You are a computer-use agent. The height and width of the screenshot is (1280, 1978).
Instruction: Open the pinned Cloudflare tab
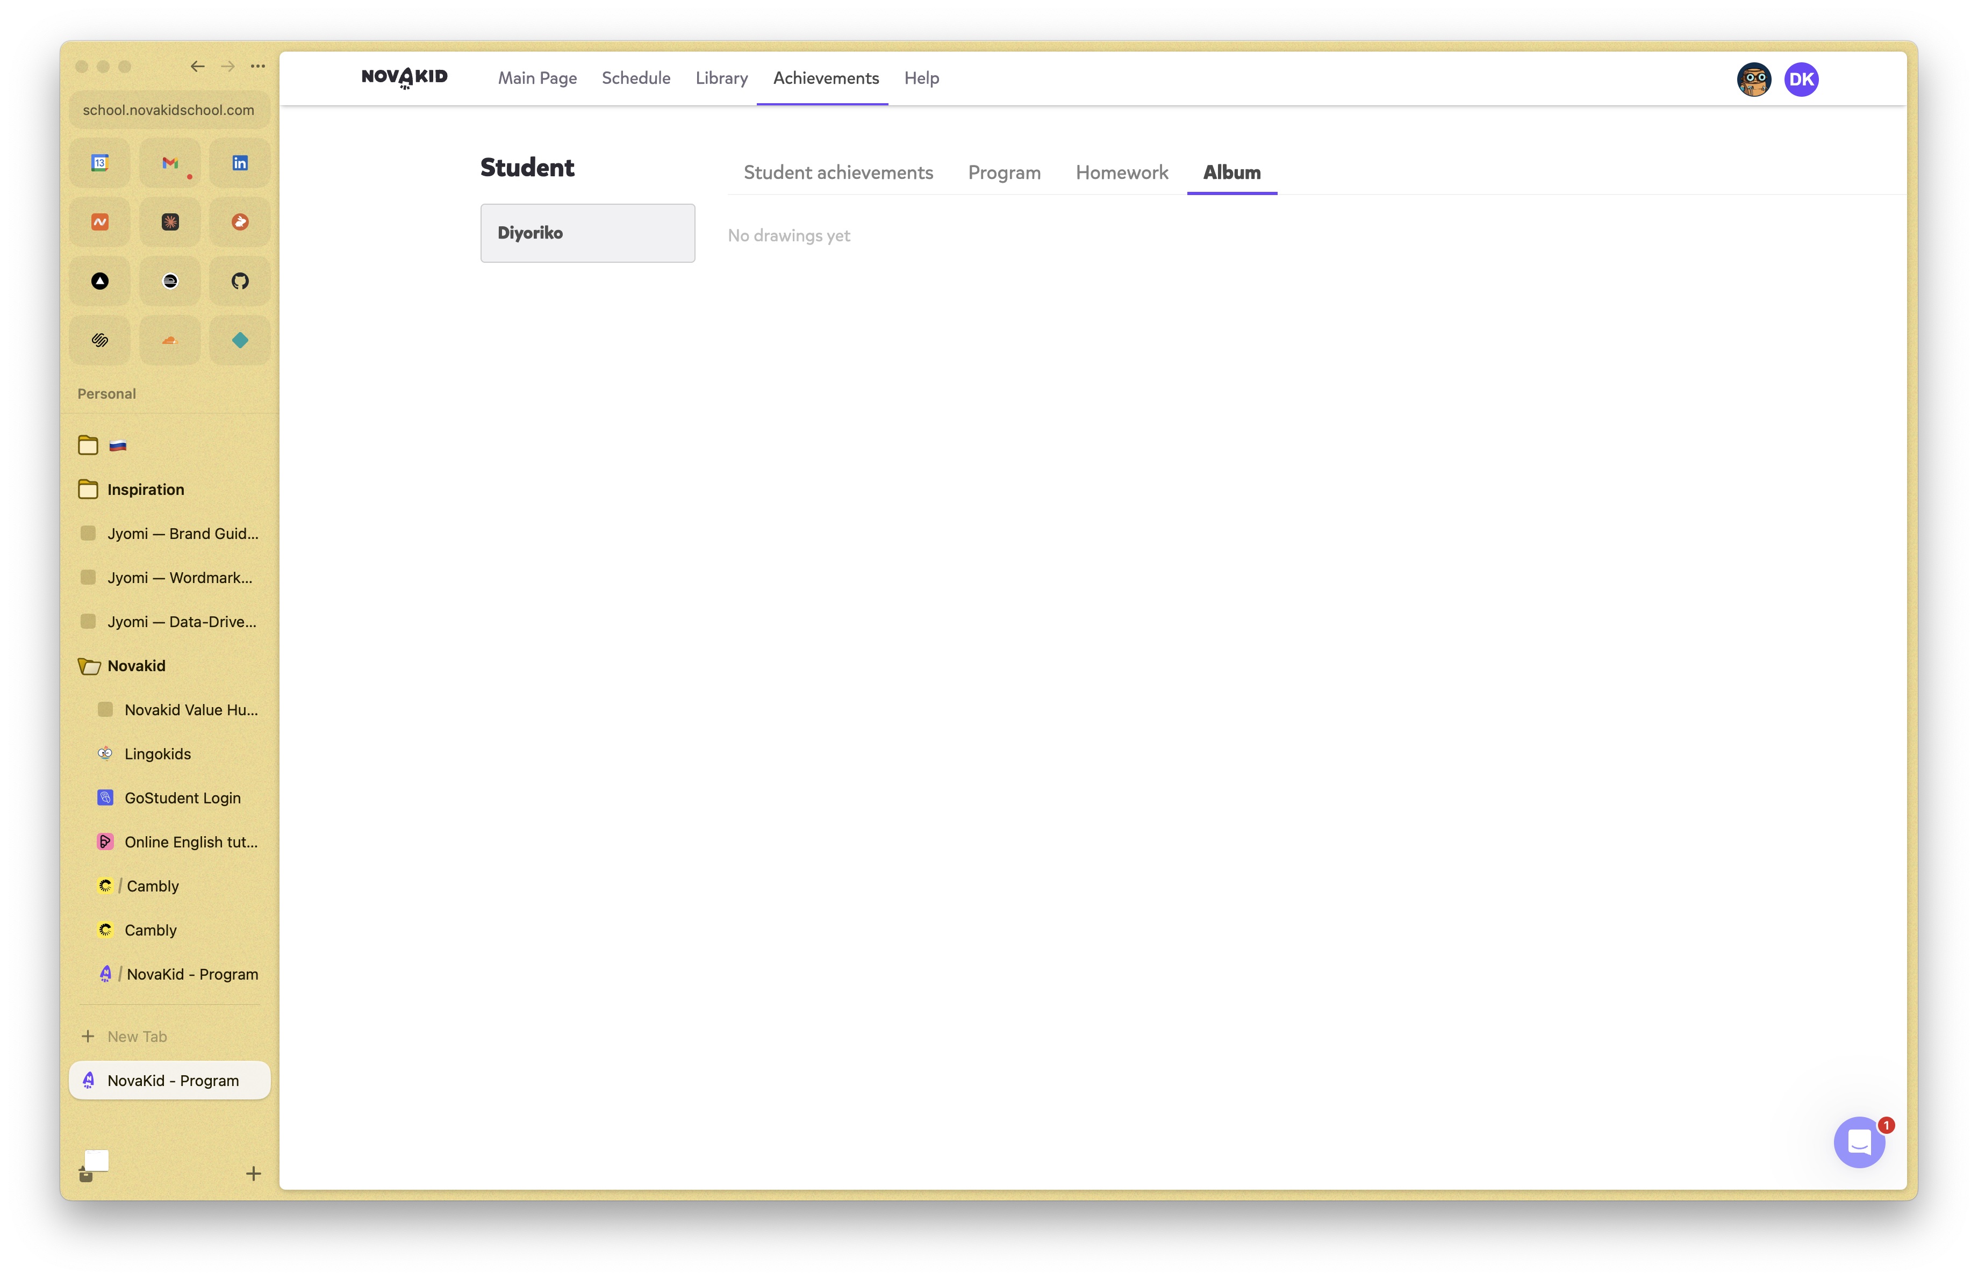(169, 340)
